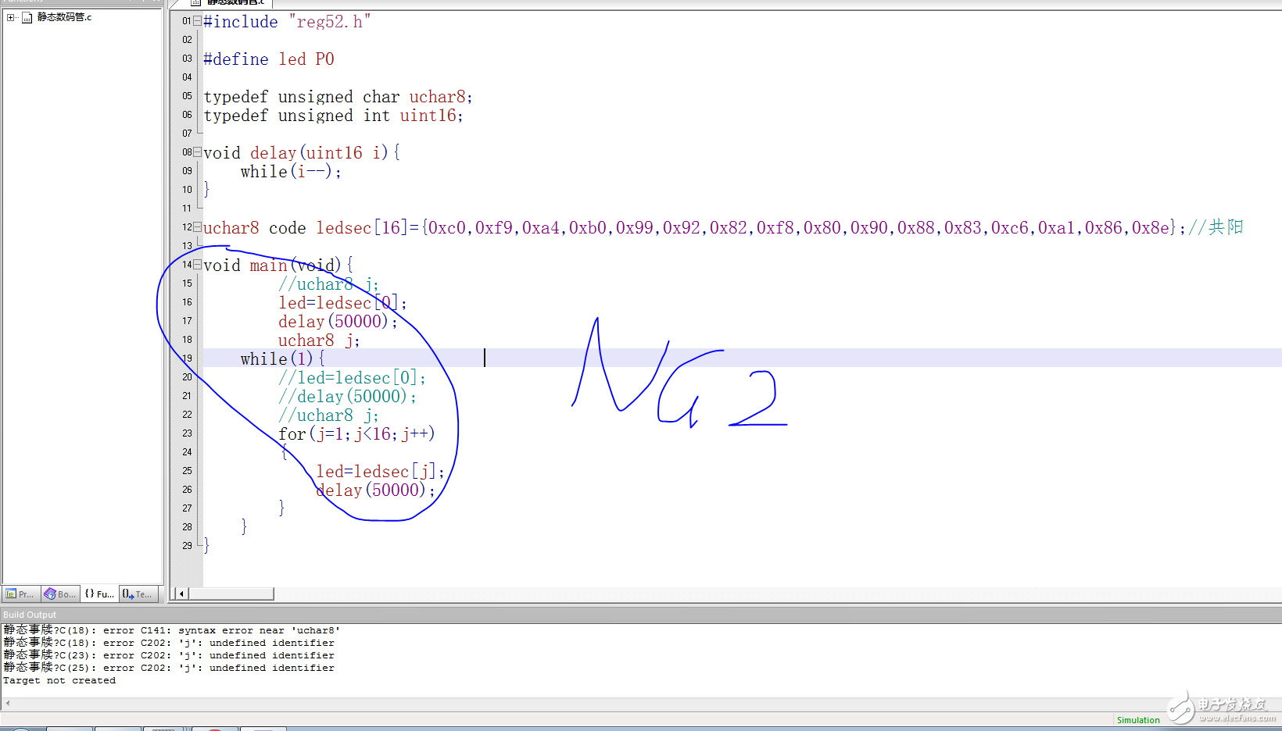This screenshot has width=1282, height=731.
Task: Click the led=ledsec[0]; line 16
Action: tap(342, 303)
